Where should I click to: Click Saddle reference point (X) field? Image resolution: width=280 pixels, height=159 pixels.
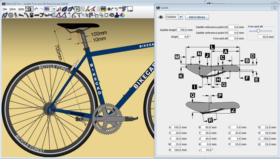233,27
